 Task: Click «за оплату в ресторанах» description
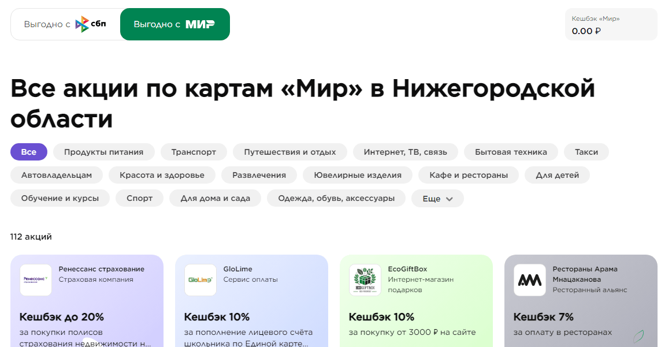coord(562,332)
